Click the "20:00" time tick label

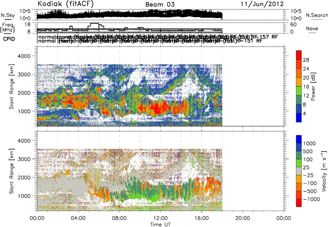243,218
